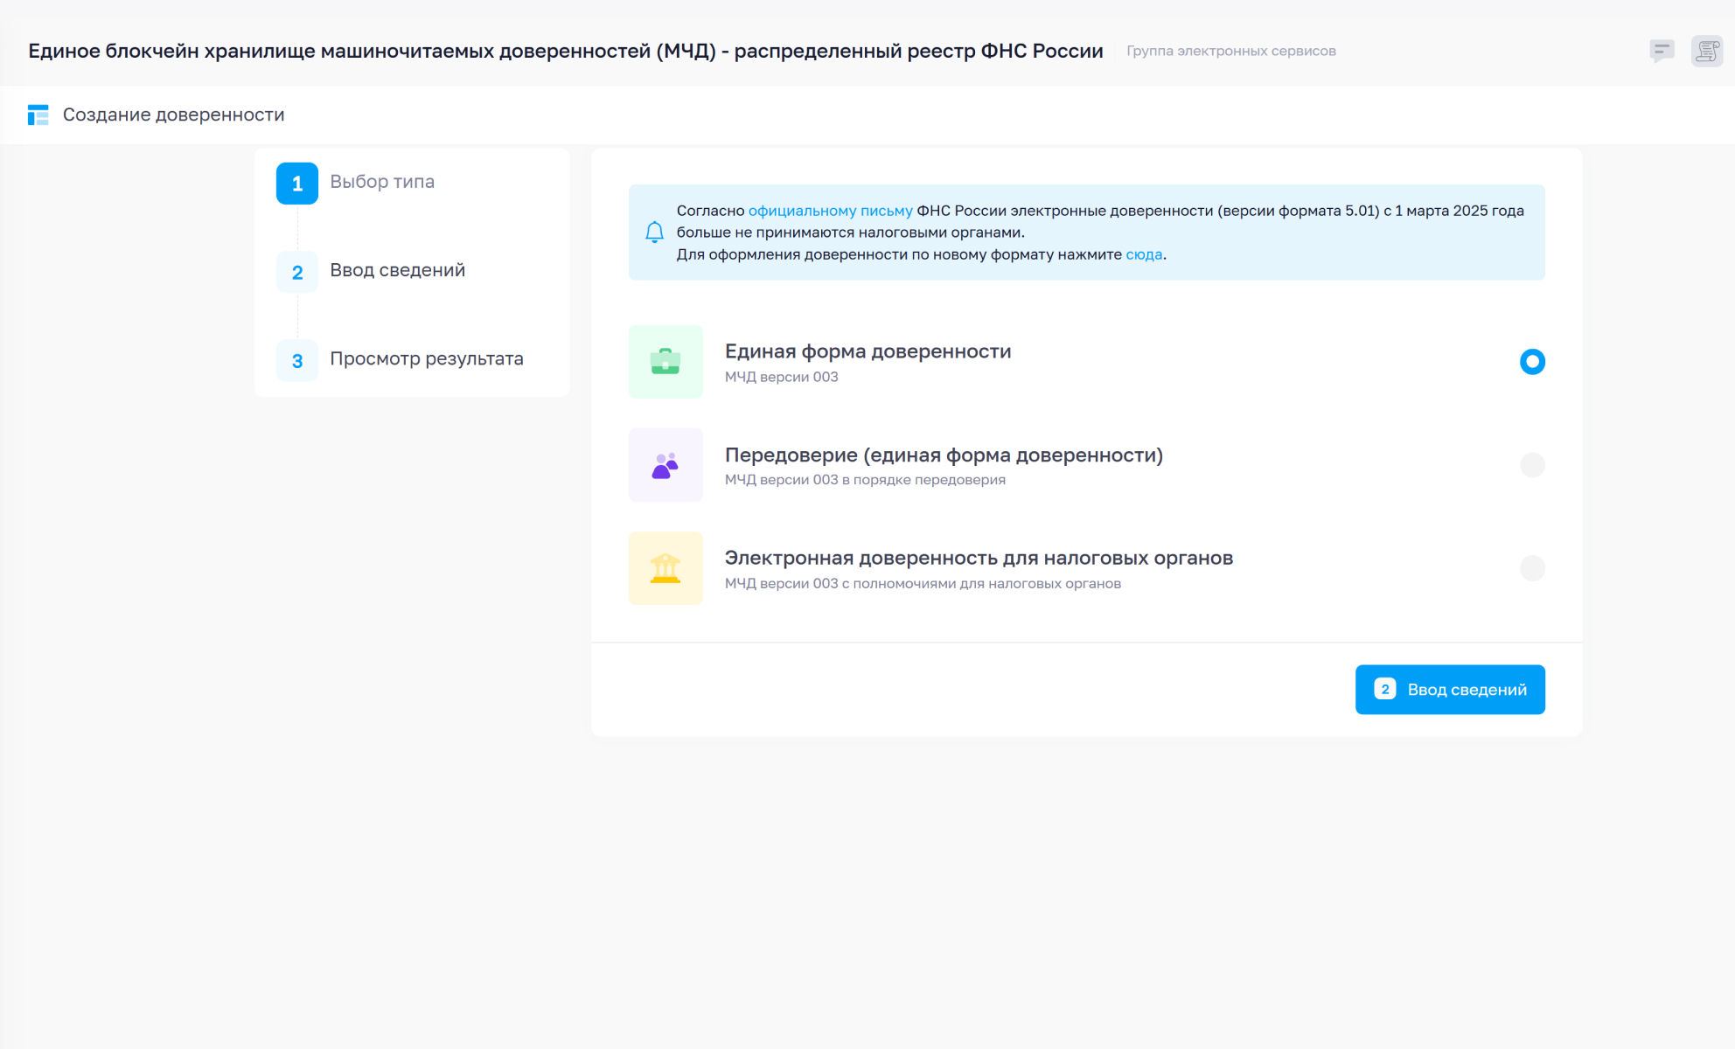Image resolution: width=1735 pixels, height=1049 pixels.
Task: Click the purple people icon for Передоверие
Action: coord(665,465)
